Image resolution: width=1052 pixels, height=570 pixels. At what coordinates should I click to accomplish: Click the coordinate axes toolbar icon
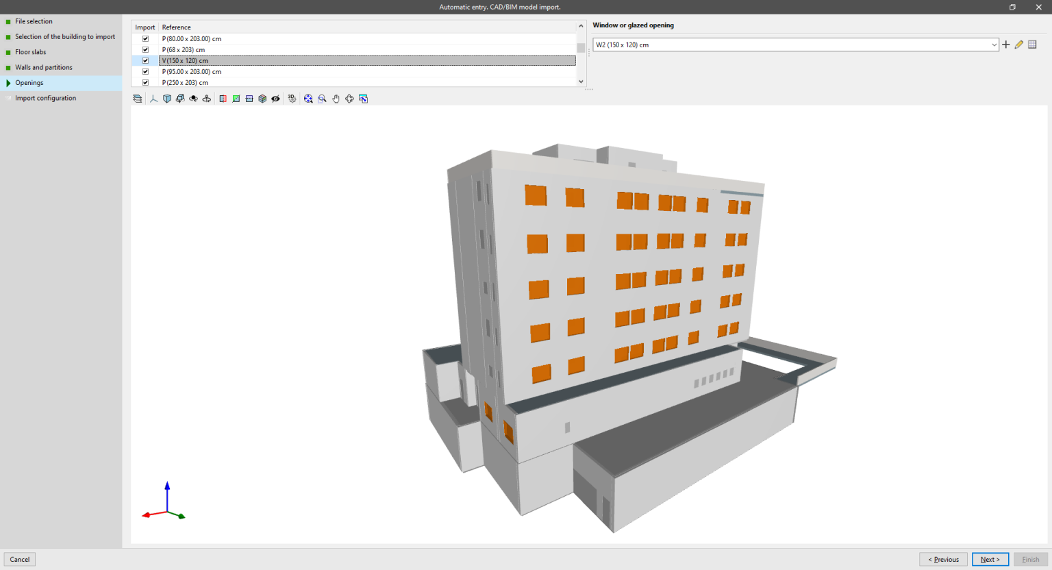154,98
